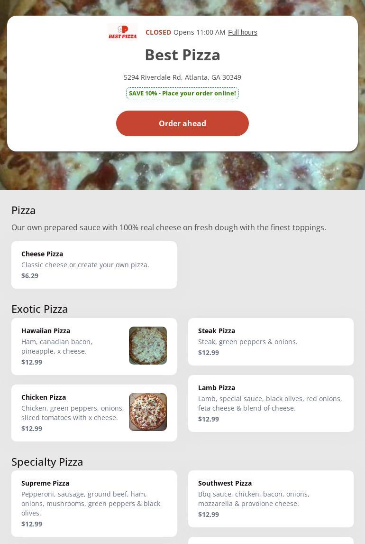365x544 pixels.
Task: Click the Cheese Pizza $6.29 price
Action: click(x=30, y=276)
